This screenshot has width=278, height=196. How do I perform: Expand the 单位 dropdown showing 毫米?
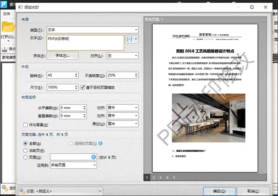click(122, 124)
